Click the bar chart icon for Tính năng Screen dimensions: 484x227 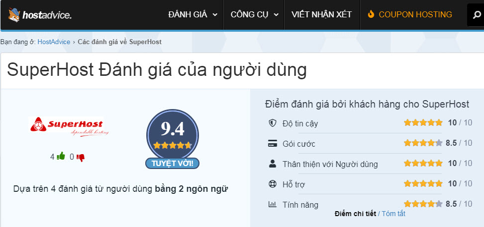tap(272, 204)
